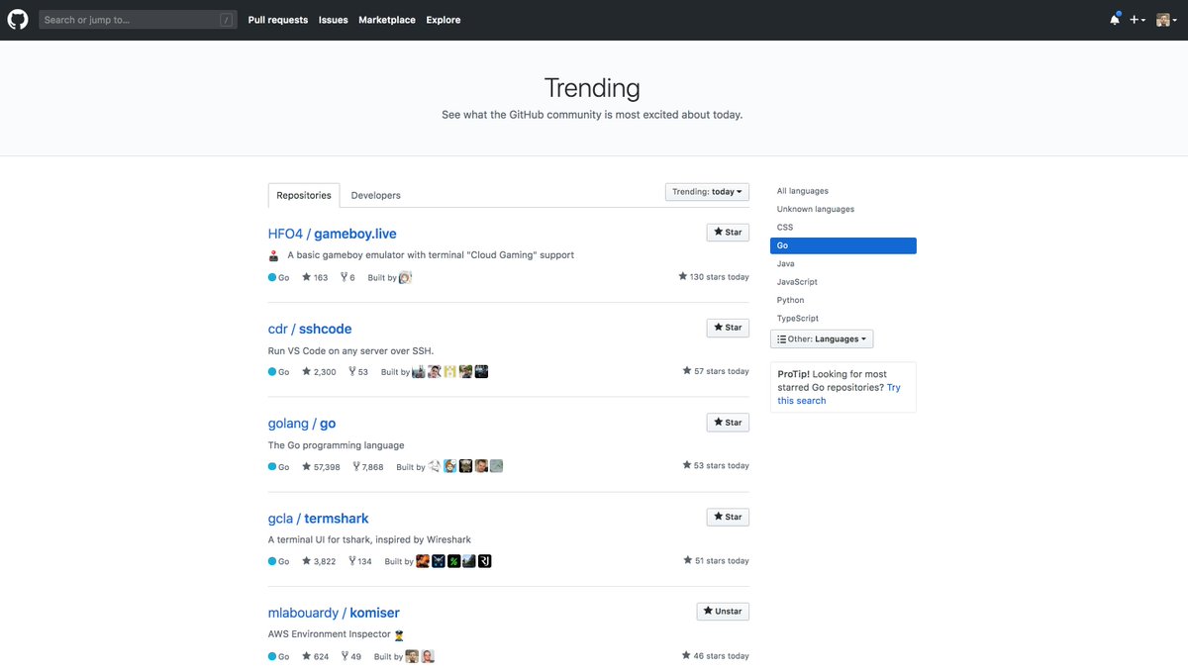View sshcode stargazers count 2,300
1188x672 pixels.
(319, 372)
